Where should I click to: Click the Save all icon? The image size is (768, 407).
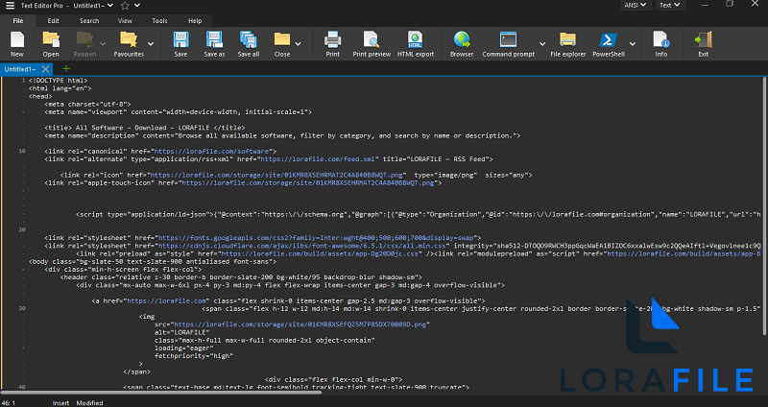tap(249, 39)
